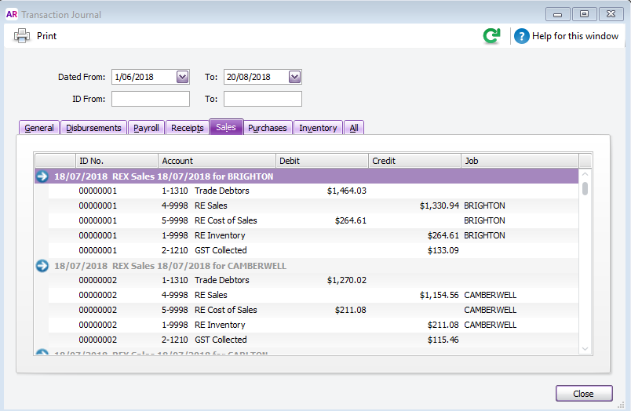Click BRIGHTON job on RE Sales row
Viewport: 631px width, 411px height.
[x=484, y=205]
